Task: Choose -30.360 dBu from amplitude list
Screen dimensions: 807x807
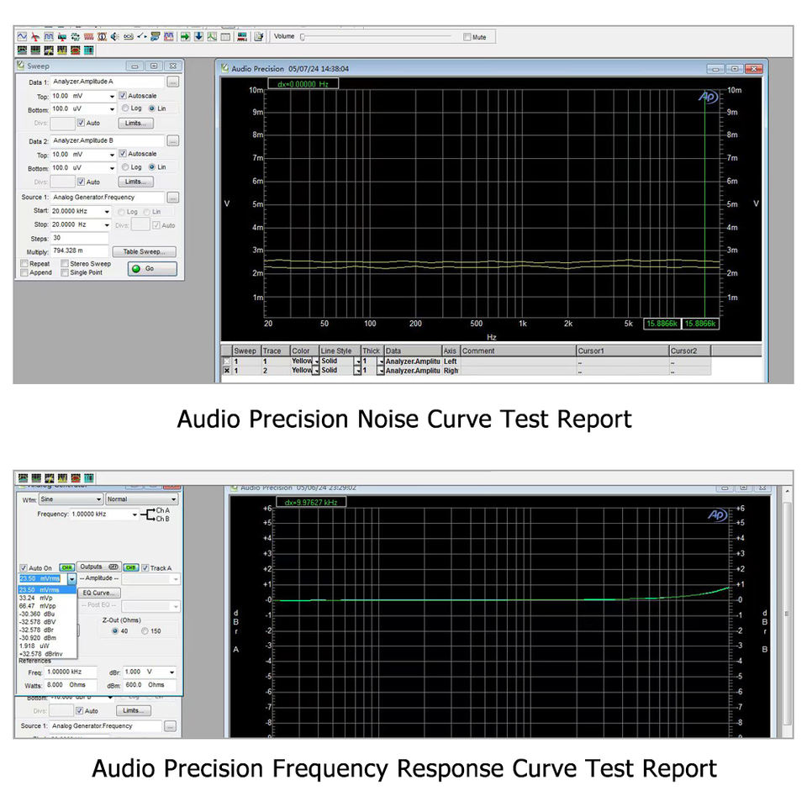Action: pyautogui.click(x=47, y=614)
